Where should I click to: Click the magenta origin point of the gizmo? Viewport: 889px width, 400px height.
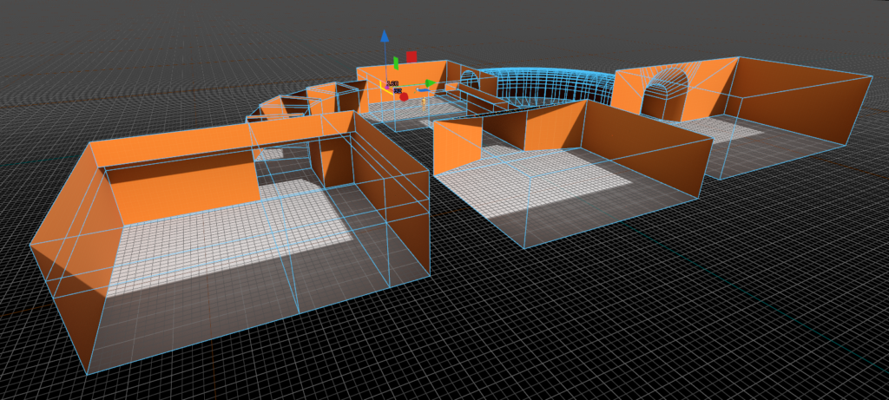[x=386, y=85]
